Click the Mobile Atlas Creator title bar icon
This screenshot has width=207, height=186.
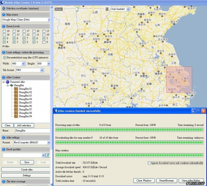(2, 2)
